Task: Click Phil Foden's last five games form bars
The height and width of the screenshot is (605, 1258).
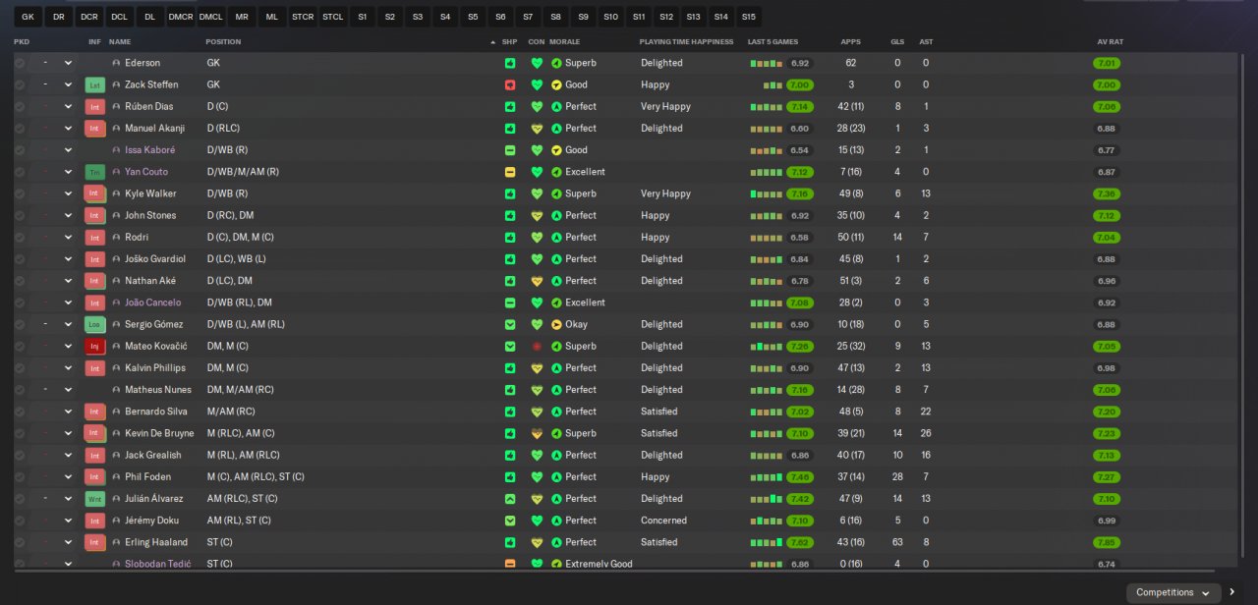Action: [767, 477]
